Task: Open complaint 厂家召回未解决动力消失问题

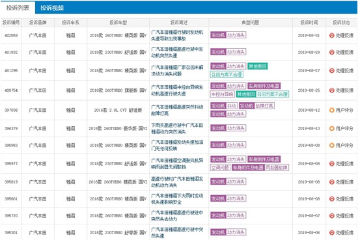Action: coord(177,70)
